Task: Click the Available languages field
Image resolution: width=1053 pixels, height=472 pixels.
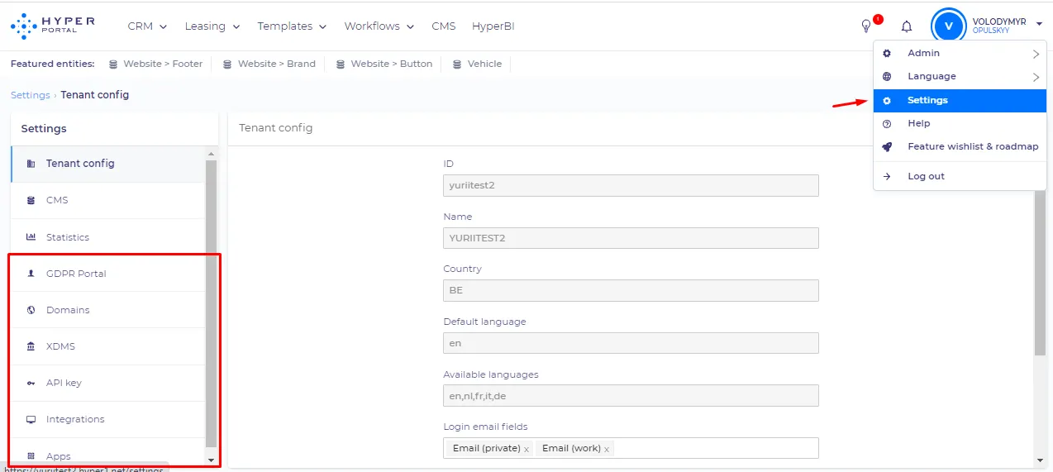Action: pyautogui.click(x=631, y=396)
